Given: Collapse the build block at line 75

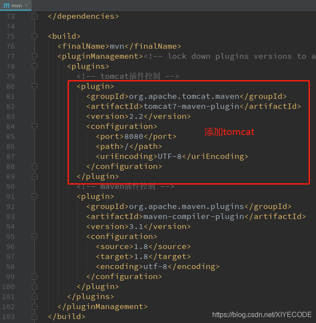Looking at the screenshot, I should 35,36.
